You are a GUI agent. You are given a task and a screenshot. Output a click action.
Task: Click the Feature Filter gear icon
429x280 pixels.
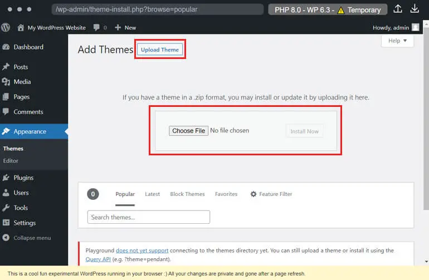(253, 194)
